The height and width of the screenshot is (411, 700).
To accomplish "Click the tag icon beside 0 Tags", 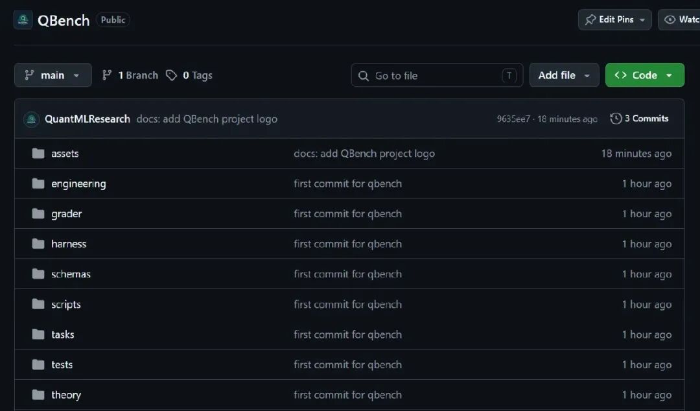I will 171,75.
